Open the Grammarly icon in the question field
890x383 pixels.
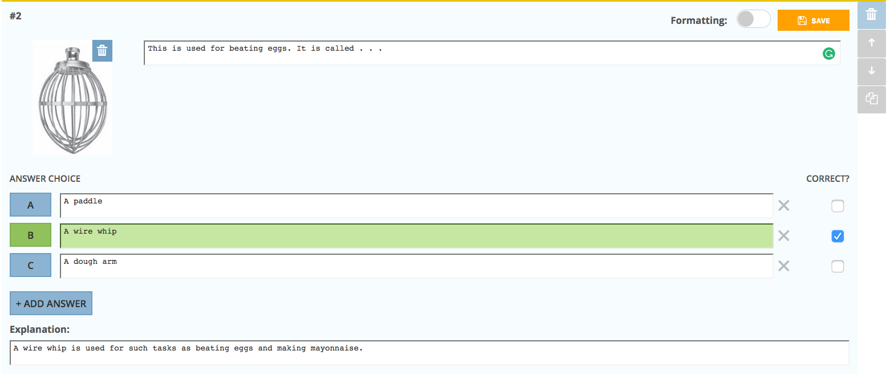click(x=829, y=54)
